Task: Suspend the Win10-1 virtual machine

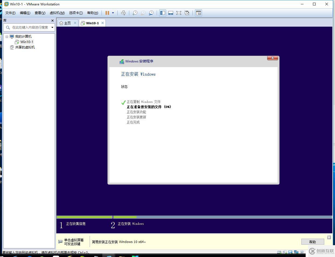Action: [x=107, y=13]
